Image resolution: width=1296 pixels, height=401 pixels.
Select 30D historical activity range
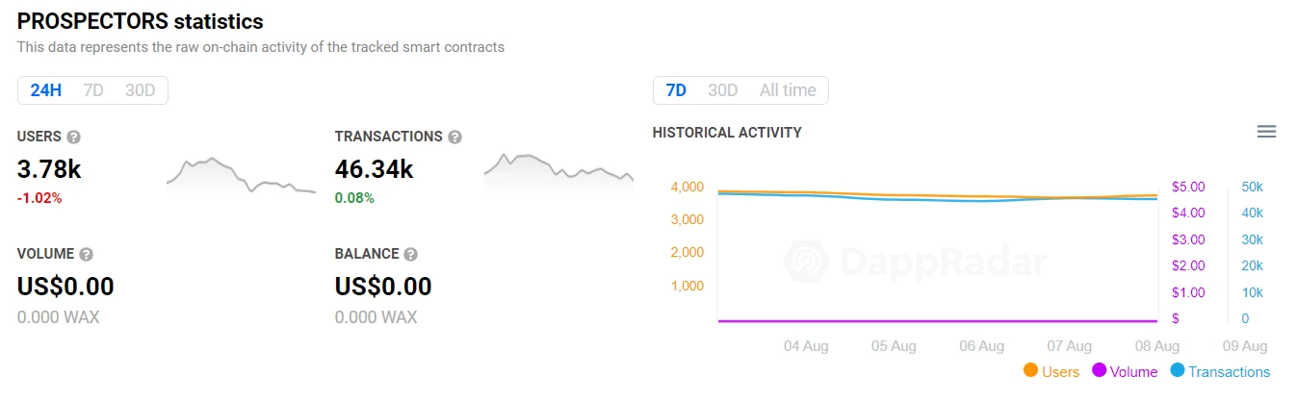pyautogui.click(x=723, y=90)
